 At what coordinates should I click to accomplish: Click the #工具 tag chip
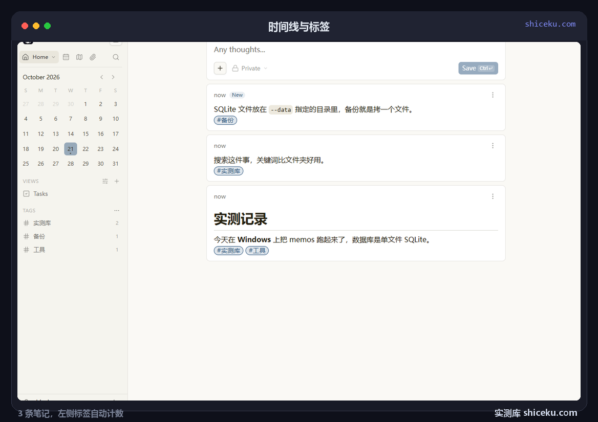click(257, 251)
